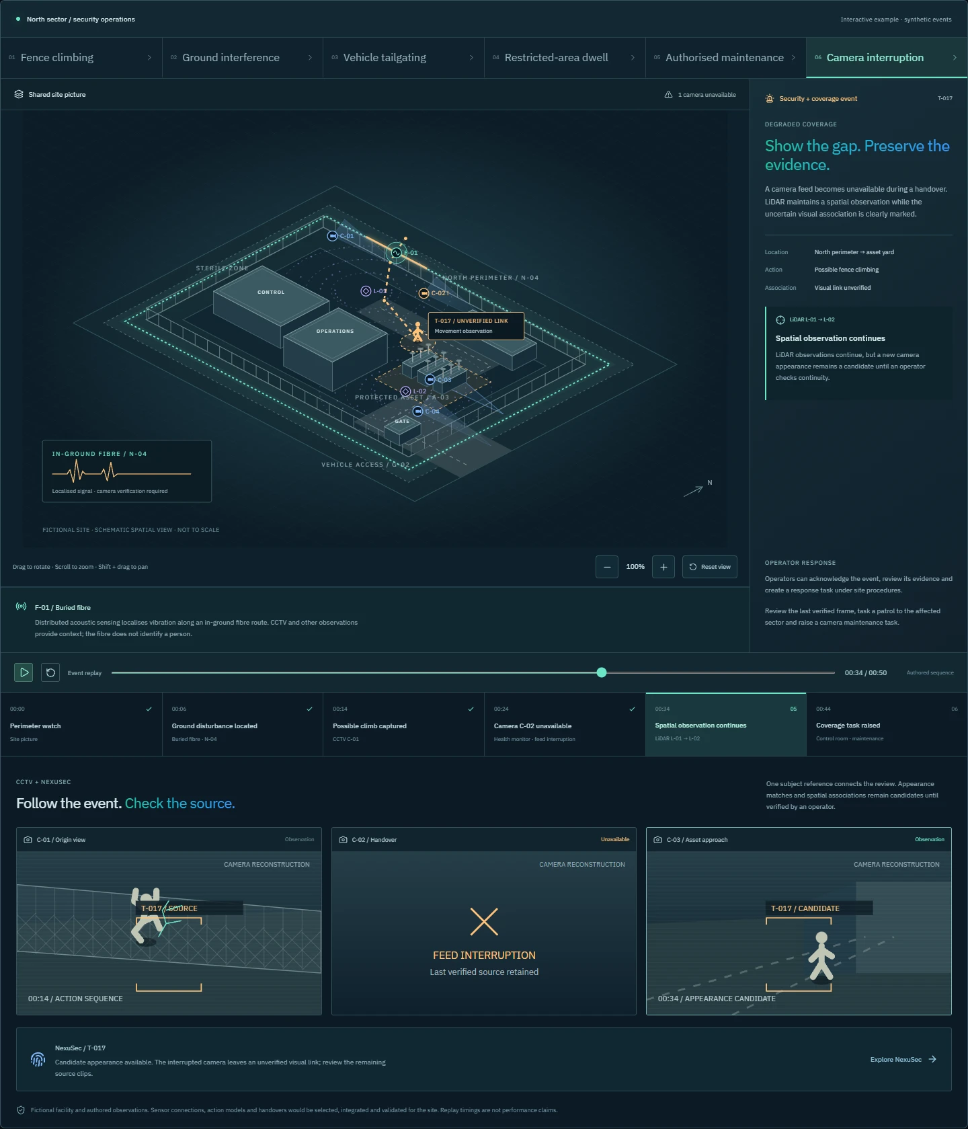Click the alarm icon beside Security + coverage event
Viewport: 968px width, 1129px height.
[x=770, y=99]
